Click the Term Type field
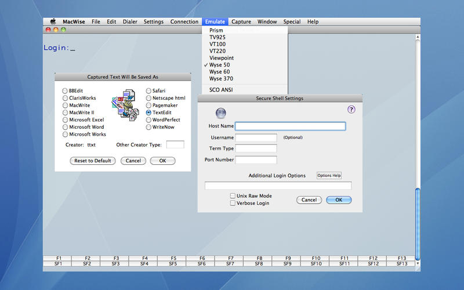This screenshot has width=464, height=290. click(x=256, y=148)
